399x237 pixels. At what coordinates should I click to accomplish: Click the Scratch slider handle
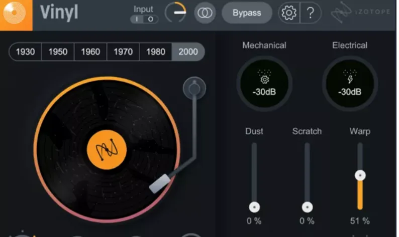tap(307, 207)
